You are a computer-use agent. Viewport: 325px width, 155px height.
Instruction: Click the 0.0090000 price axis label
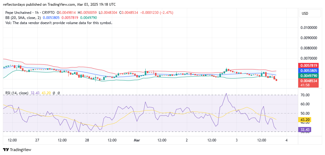309,38
